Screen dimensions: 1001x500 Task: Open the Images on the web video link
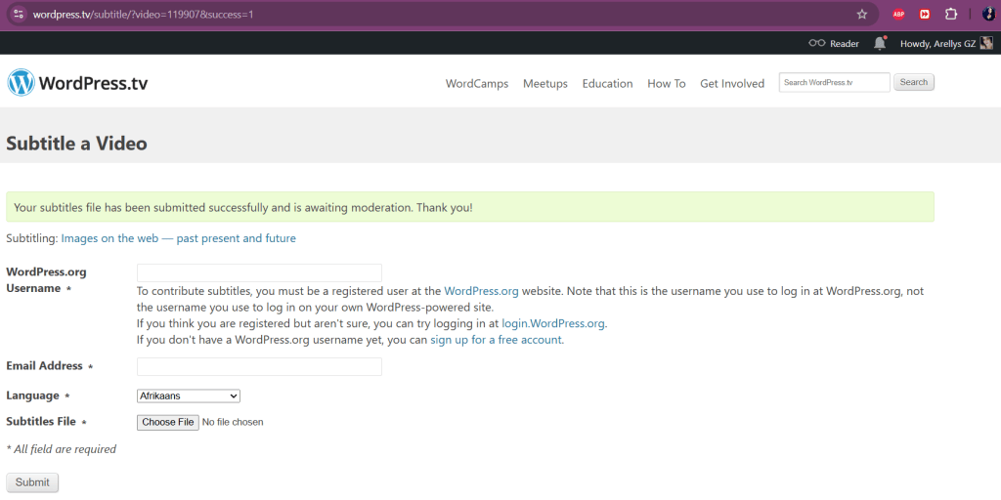pos(178,238)
